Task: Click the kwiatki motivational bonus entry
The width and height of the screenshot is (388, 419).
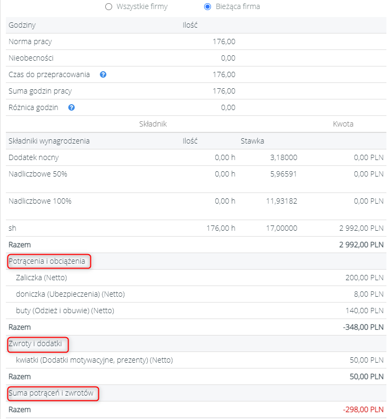Action: [95, 361]
